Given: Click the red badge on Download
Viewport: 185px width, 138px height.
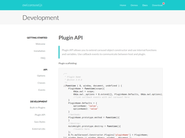Looking at the screenshot, I should 163,3.
